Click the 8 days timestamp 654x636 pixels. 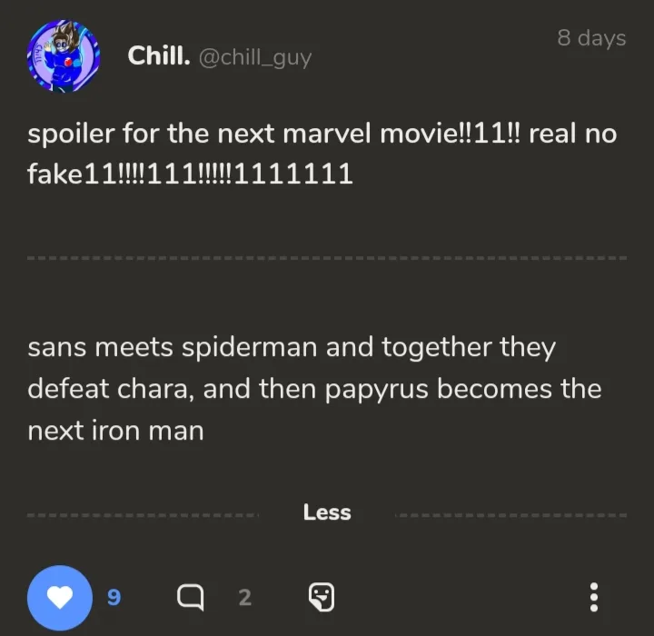coord(590,38)
